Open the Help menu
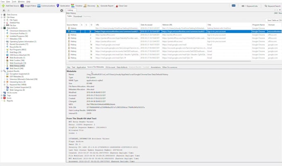282x166 pixels. tap(29, 2)
